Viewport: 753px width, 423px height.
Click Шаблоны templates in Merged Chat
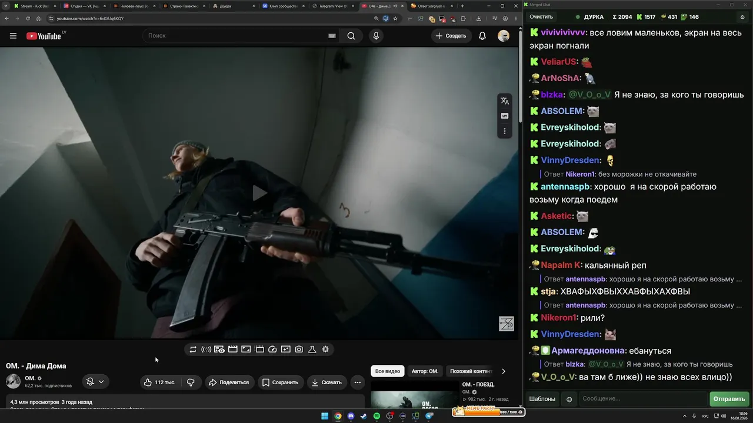pos(542,399)
